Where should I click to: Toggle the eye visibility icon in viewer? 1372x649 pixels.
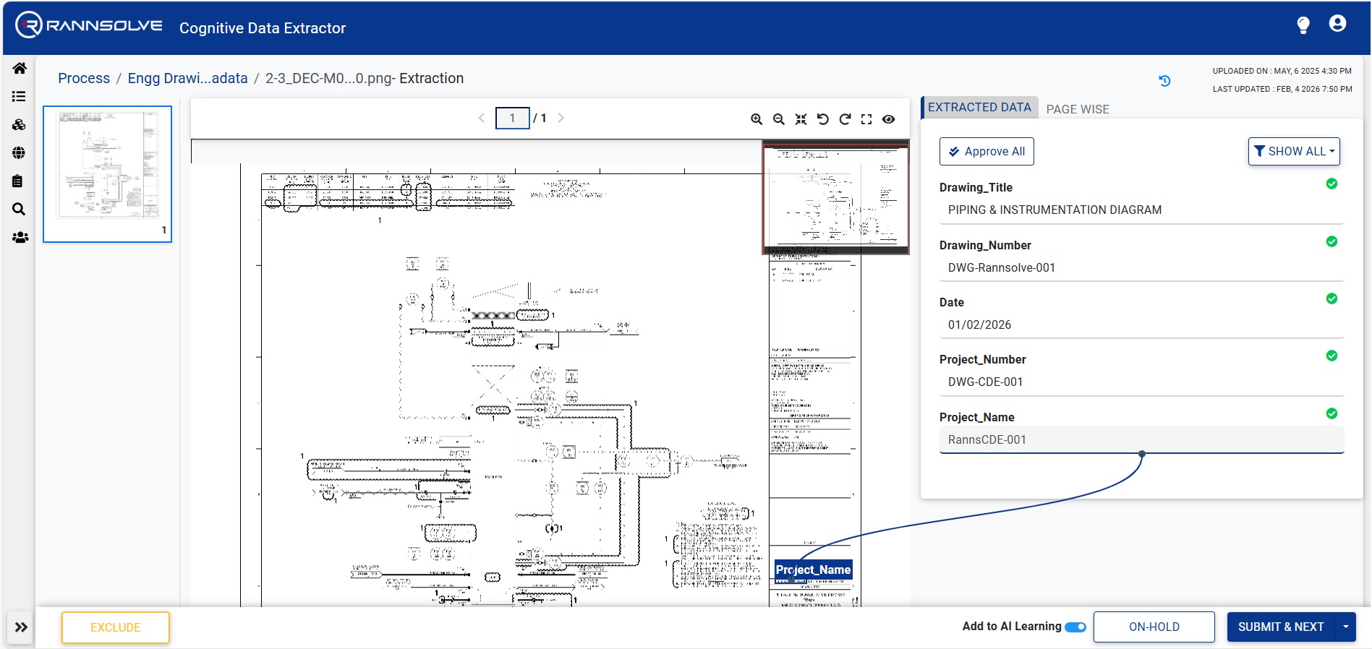(889, 119)
